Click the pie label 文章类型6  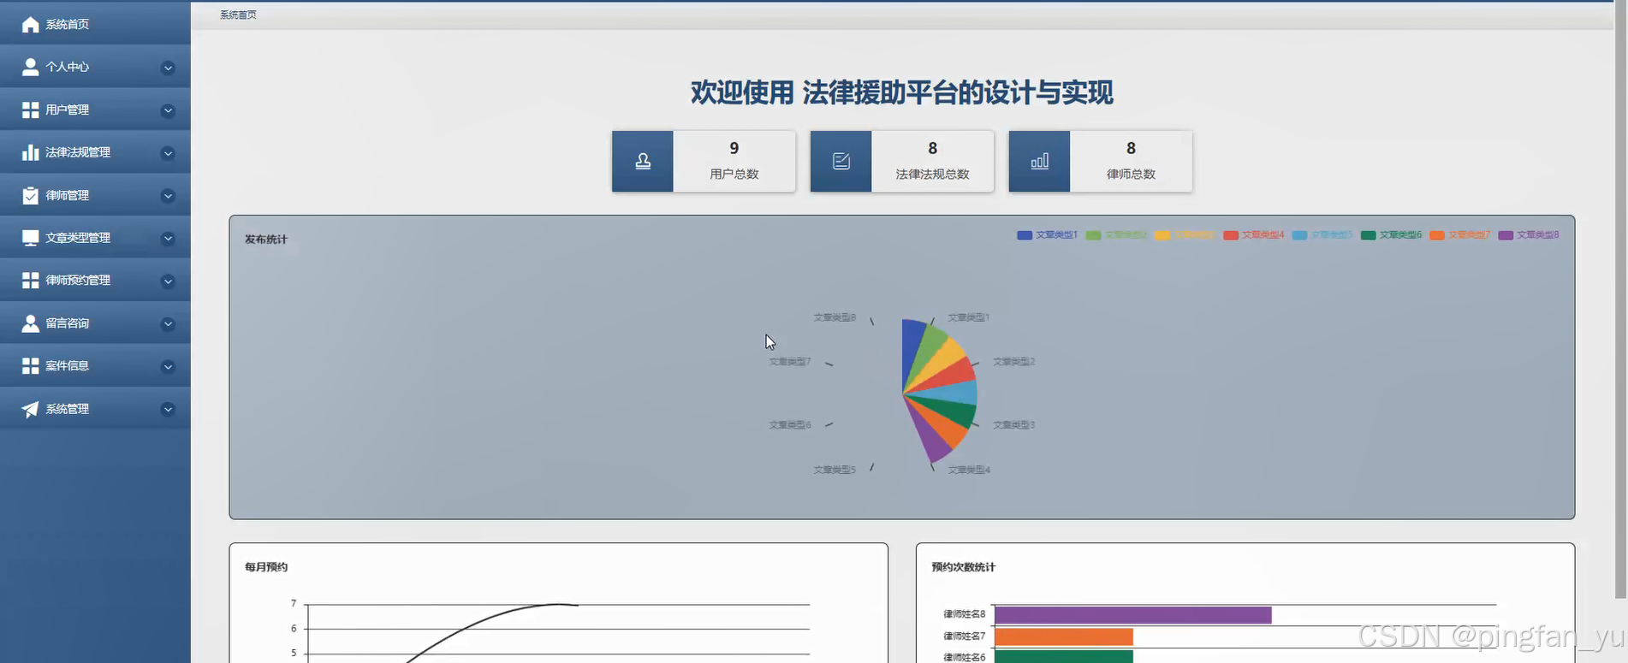(x=789, y=425)
